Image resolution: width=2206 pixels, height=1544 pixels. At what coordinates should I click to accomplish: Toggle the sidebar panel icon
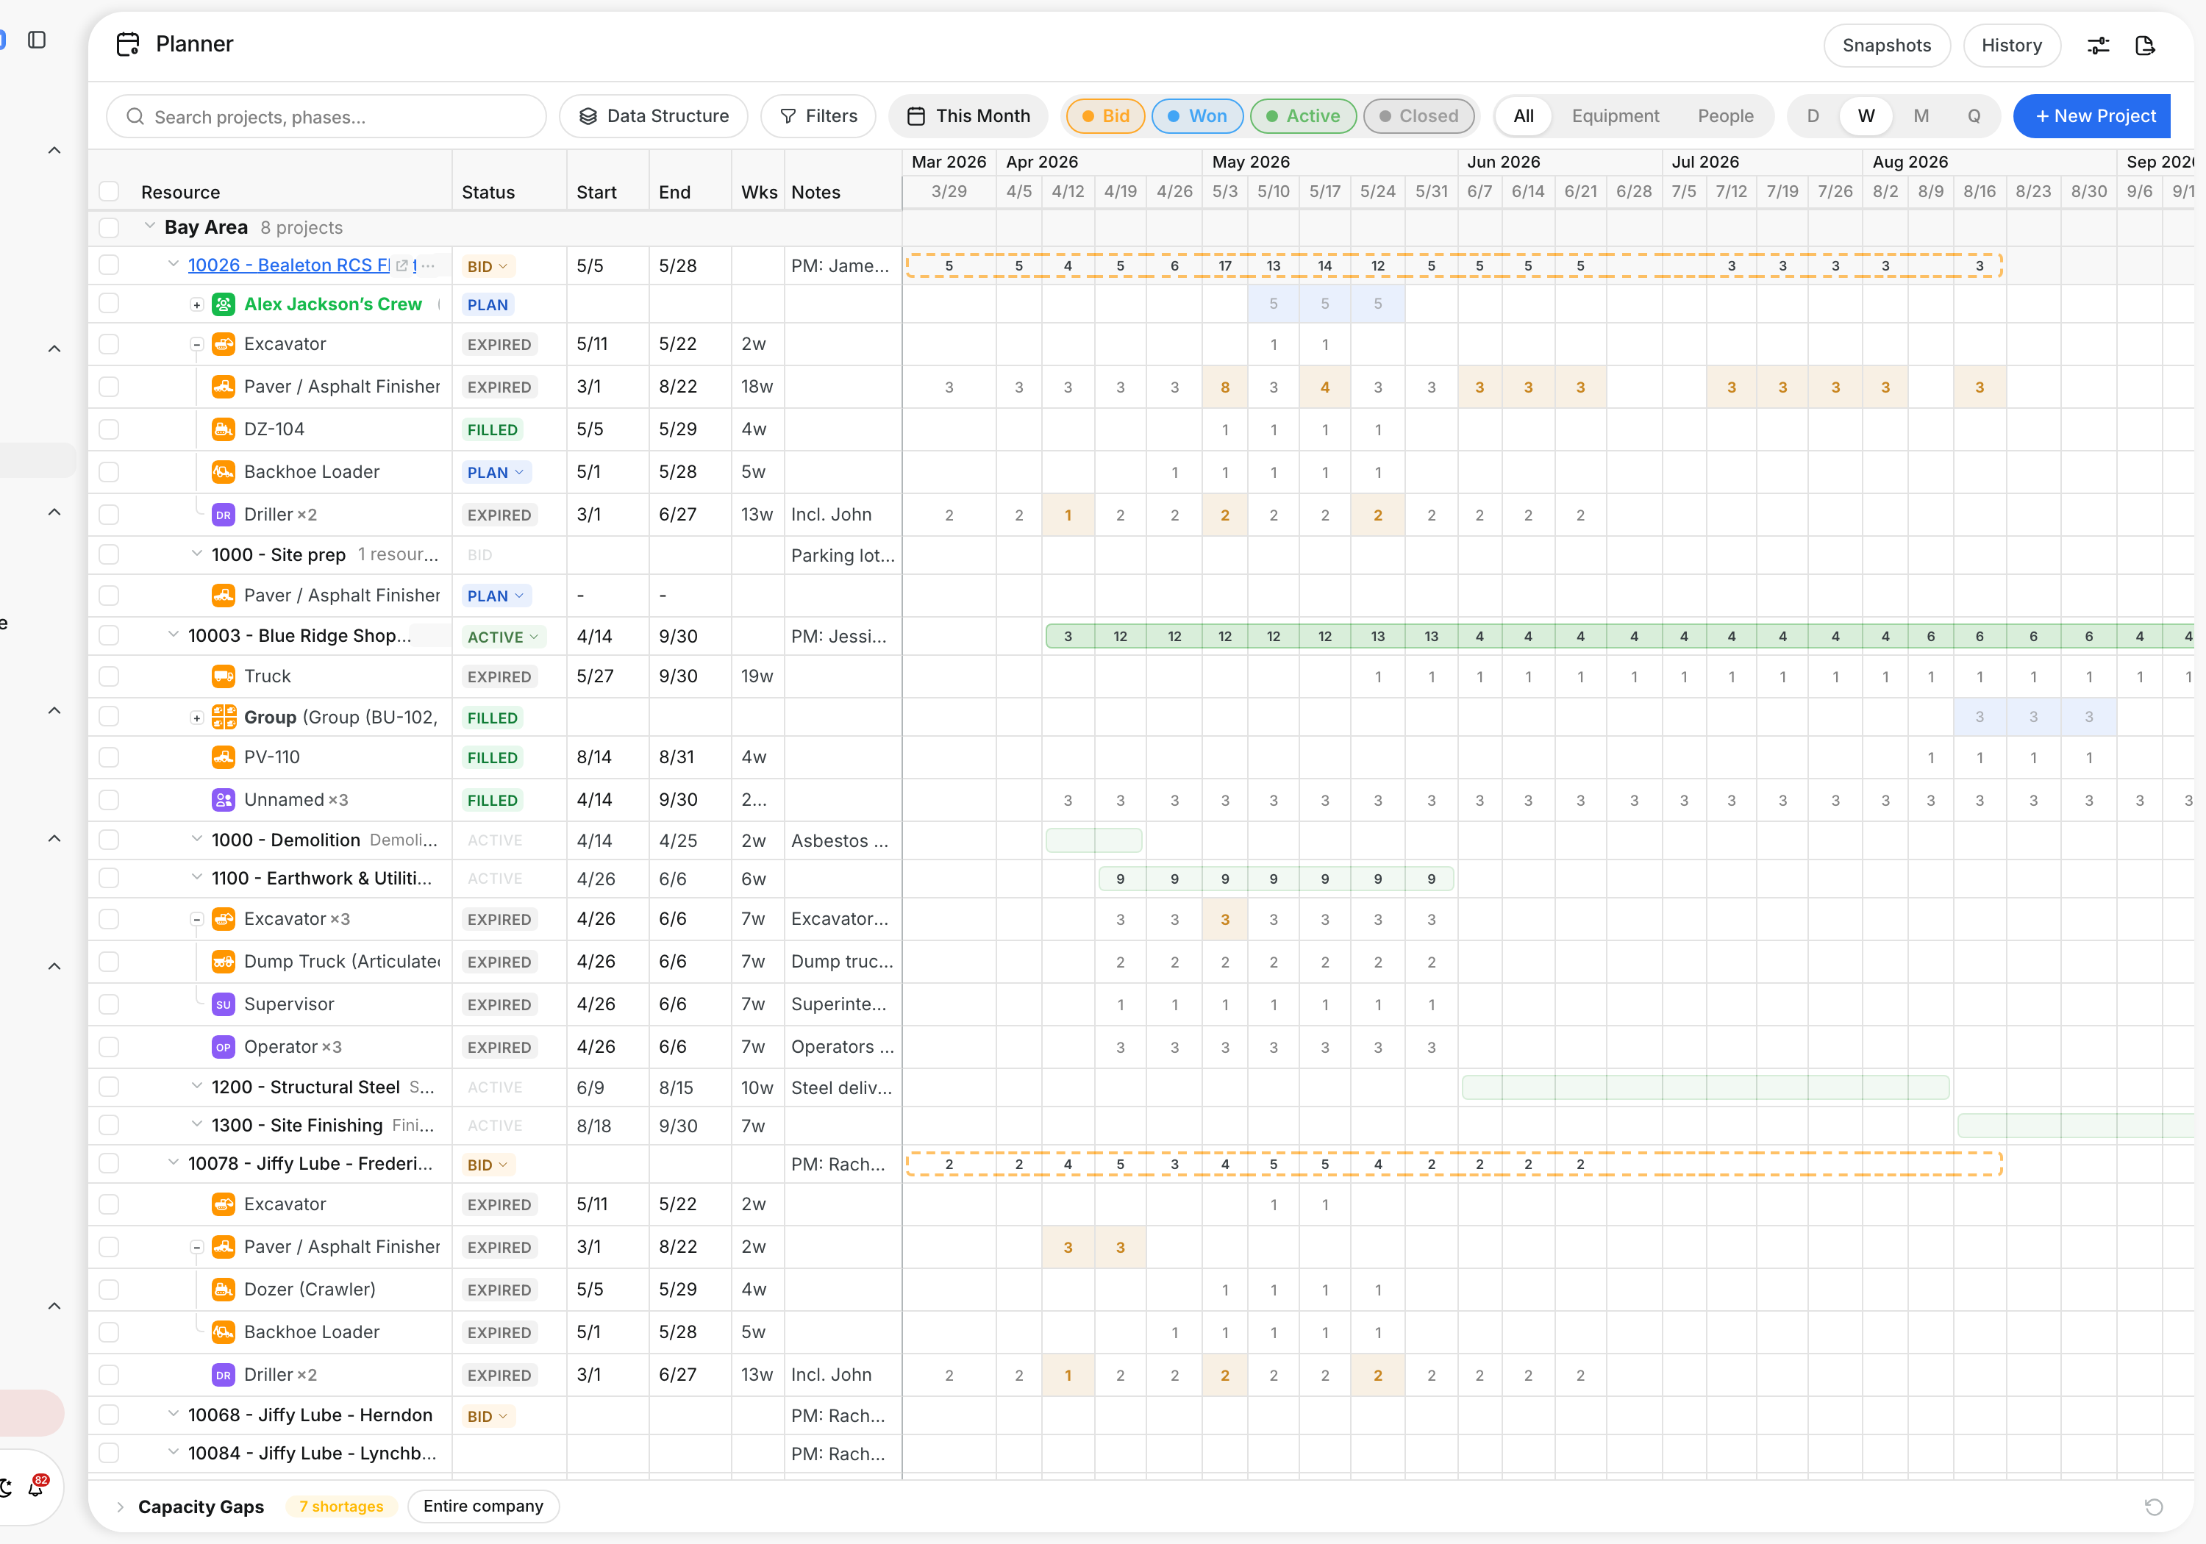click(38, 40)
